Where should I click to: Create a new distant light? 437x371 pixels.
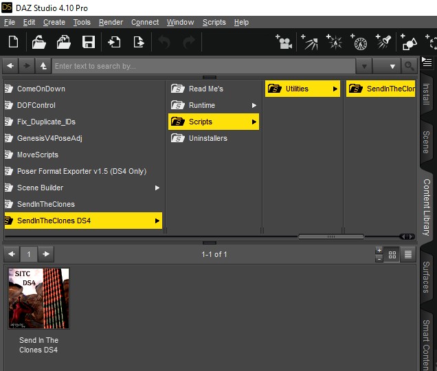pyautogui.click(x=309, y=42)
